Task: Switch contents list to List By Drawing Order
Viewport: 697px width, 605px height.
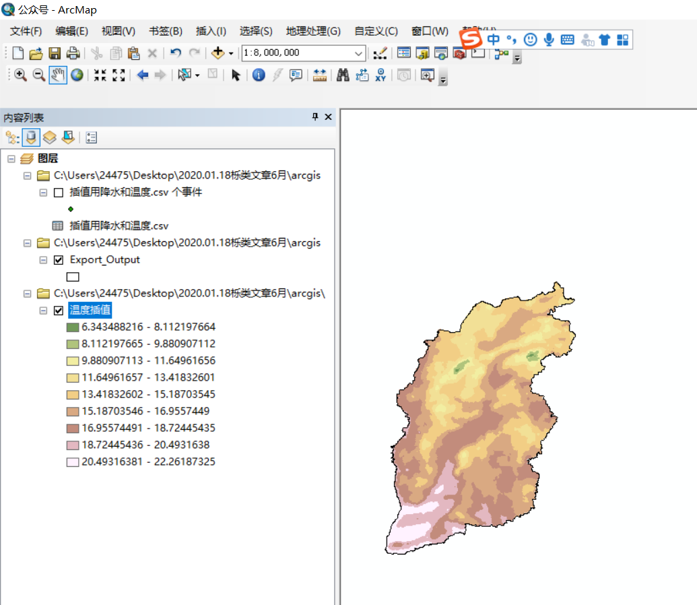Action: pos(12,138)
